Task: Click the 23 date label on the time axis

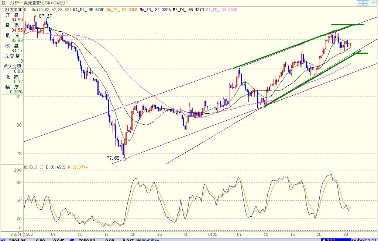Action: click(346, 234)
